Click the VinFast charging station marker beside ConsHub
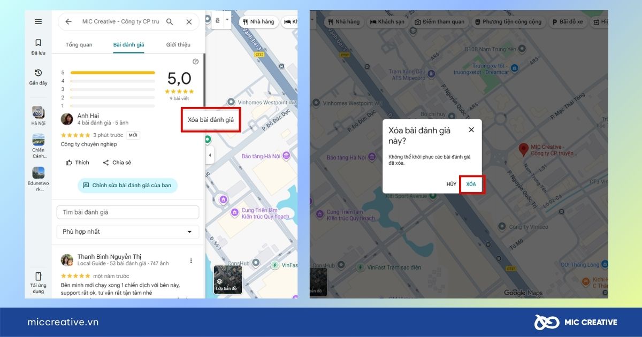The image size is (642, 337). pos(274,264)
